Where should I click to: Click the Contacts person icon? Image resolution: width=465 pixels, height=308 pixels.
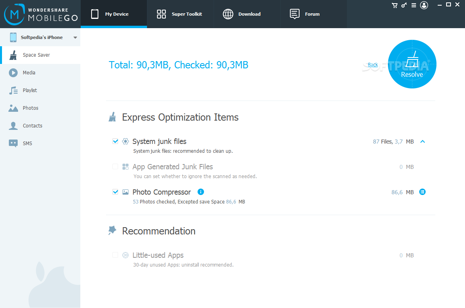[x=13, y=125]
